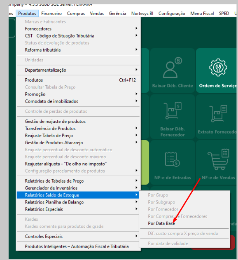The width and height of the screenshot is (238, 260).
Task: Open the Baixar Déb. Fornecedor cart icon
Action: [x=173, y=110]
